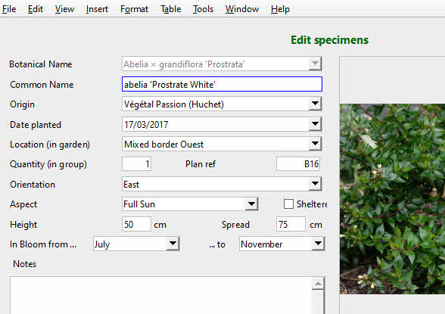445x314 pixels.
Task: Open the Format menu
Action: (x=134, y=9)
